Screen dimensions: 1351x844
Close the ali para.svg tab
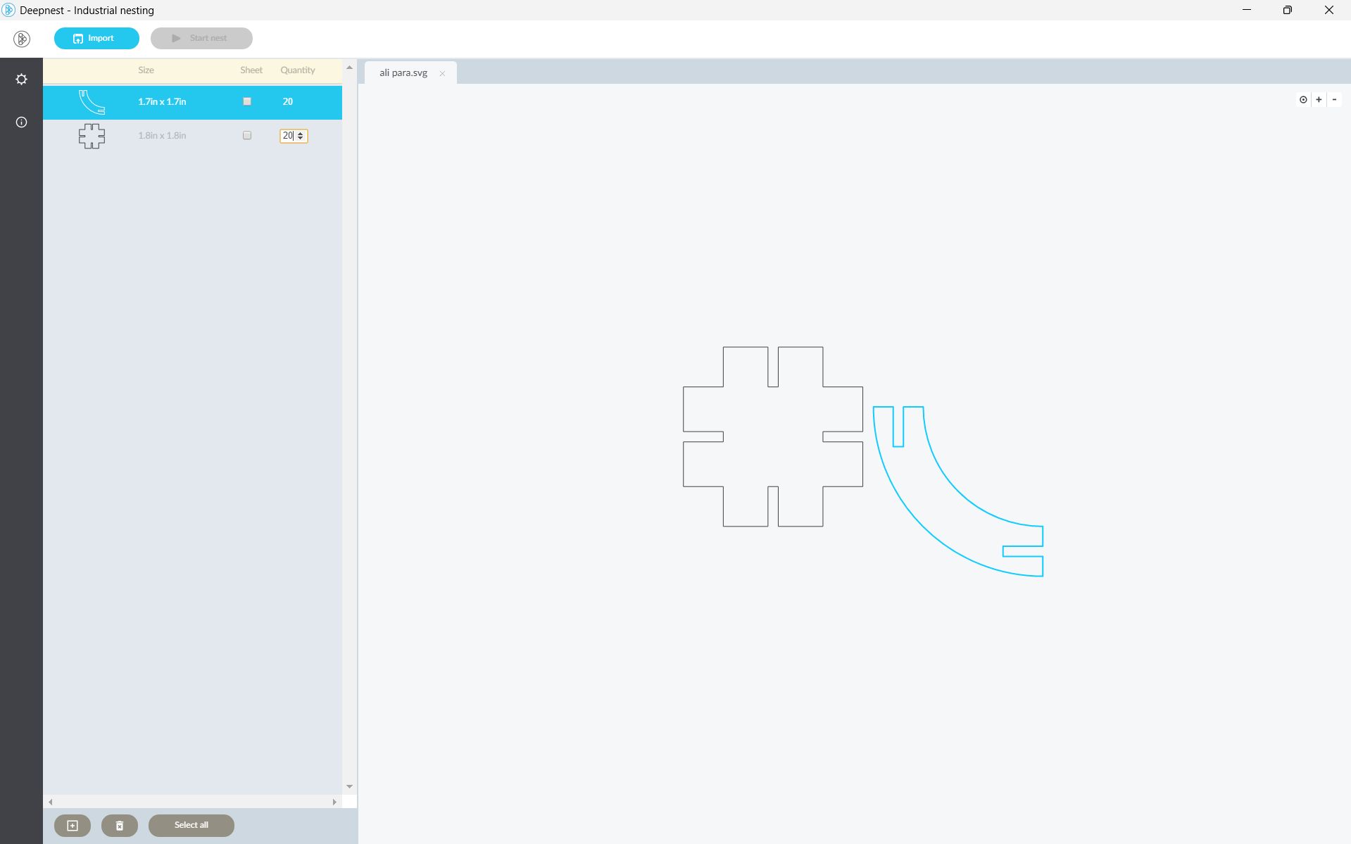pyautogui.click(x=442, y=73)
